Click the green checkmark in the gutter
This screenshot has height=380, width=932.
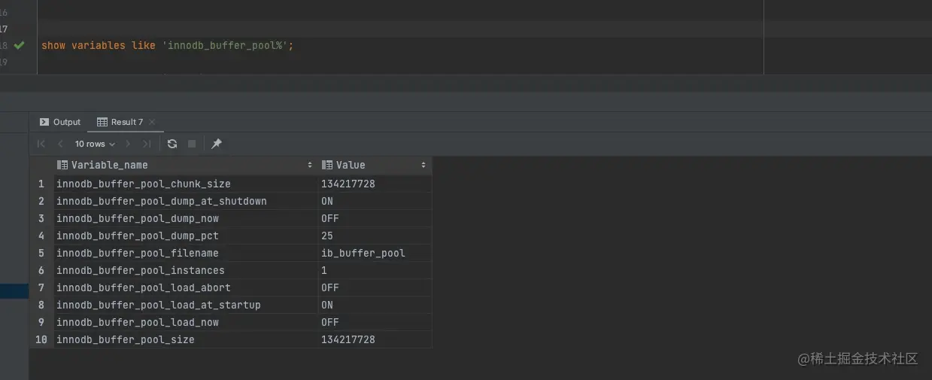(x=20, y=46)
